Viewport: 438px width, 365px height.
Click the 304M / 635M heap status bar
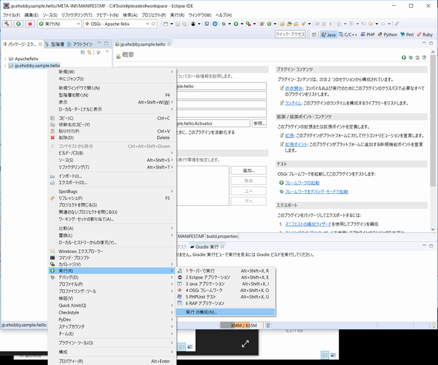(x=241, y=325)
